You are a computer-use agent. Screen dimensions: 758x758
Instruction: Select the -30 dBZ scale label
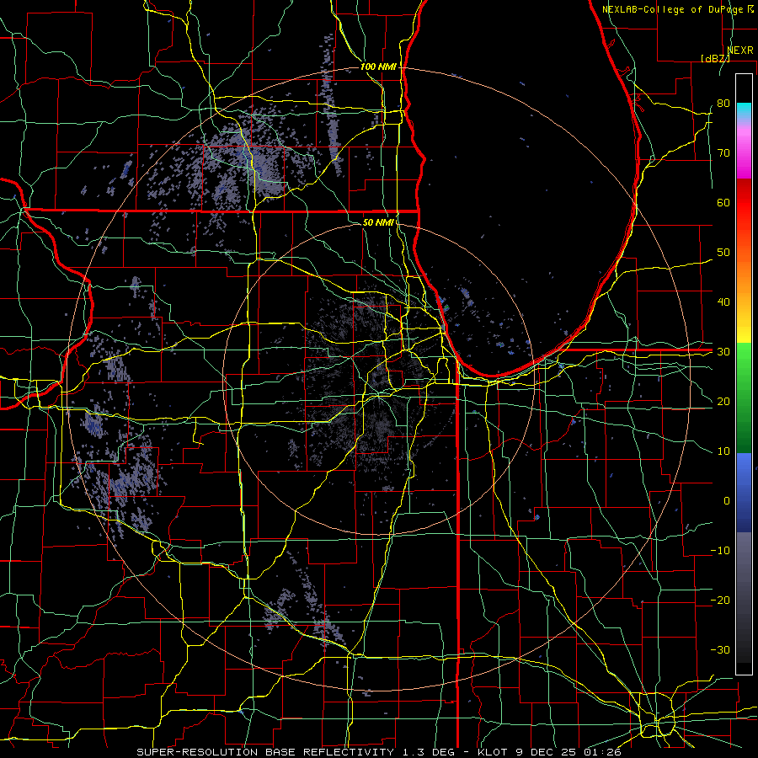tap(720, 649)
